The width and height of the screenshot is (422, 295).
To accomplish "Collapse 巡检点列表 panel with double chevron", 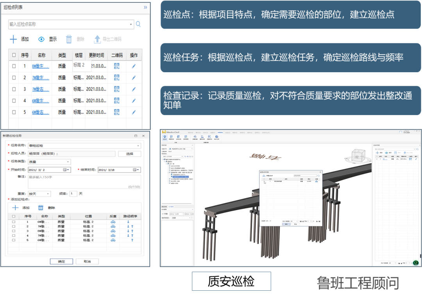I will click(145, 7).
